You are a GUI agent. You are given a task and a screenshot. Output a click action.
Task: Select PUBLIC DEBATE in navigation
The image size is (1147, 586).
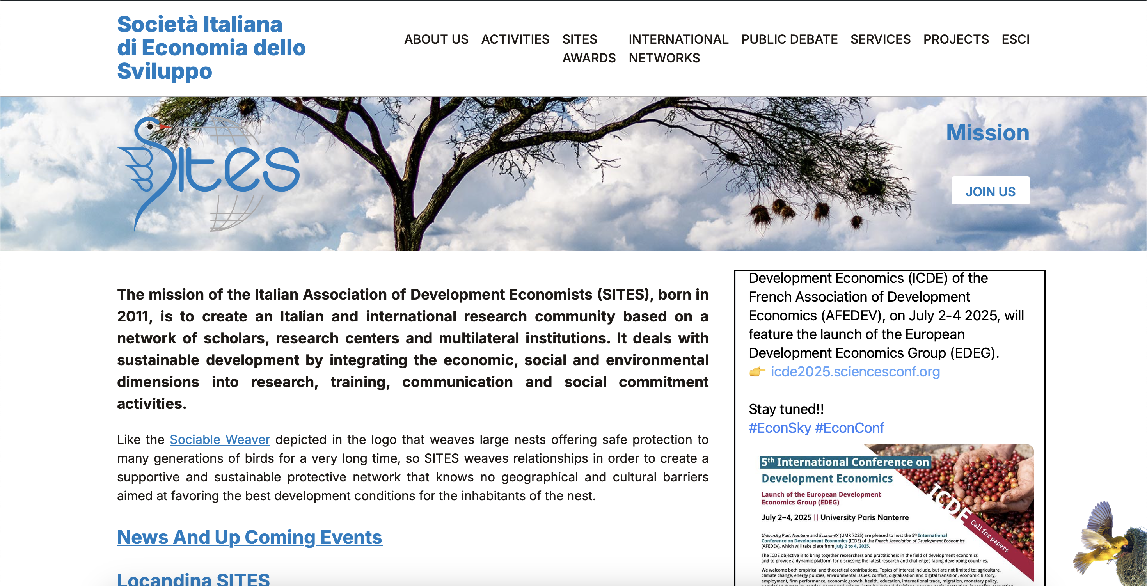tap(790, 39)
